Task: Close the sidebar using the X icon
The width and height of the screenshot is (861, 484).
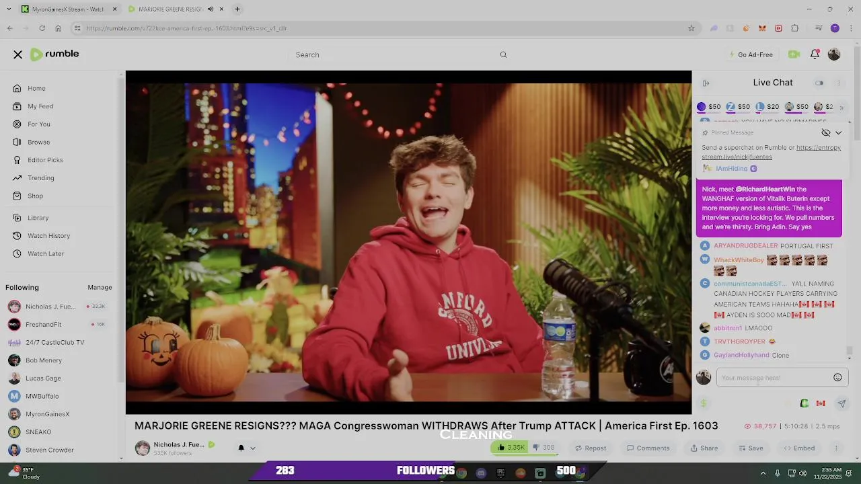Action: coord(18,54)
